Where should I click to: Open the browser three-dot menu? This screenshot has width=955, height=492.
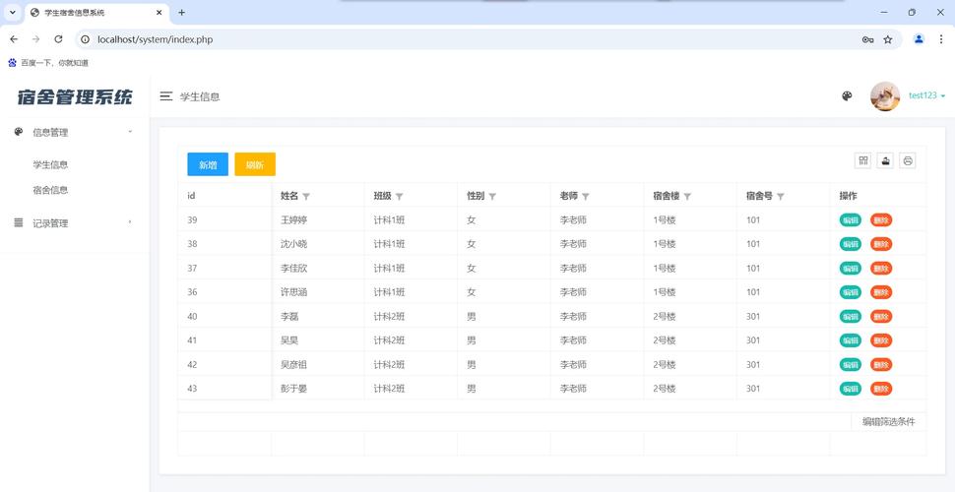941,39
